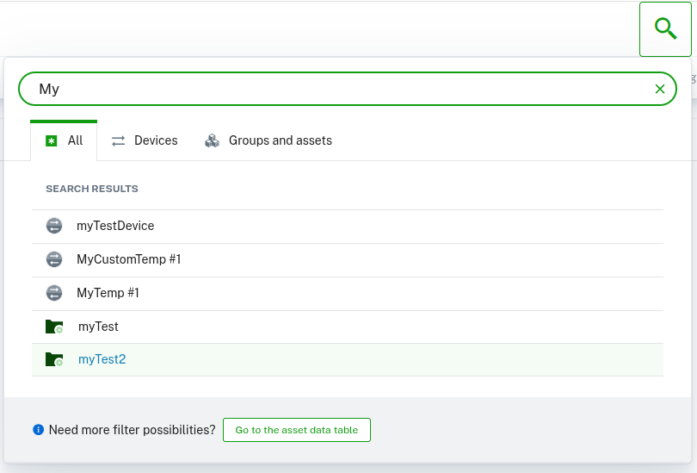
Task: Click the green asterisk All icon
Action: pyautogui.click(x=52, y=140)
